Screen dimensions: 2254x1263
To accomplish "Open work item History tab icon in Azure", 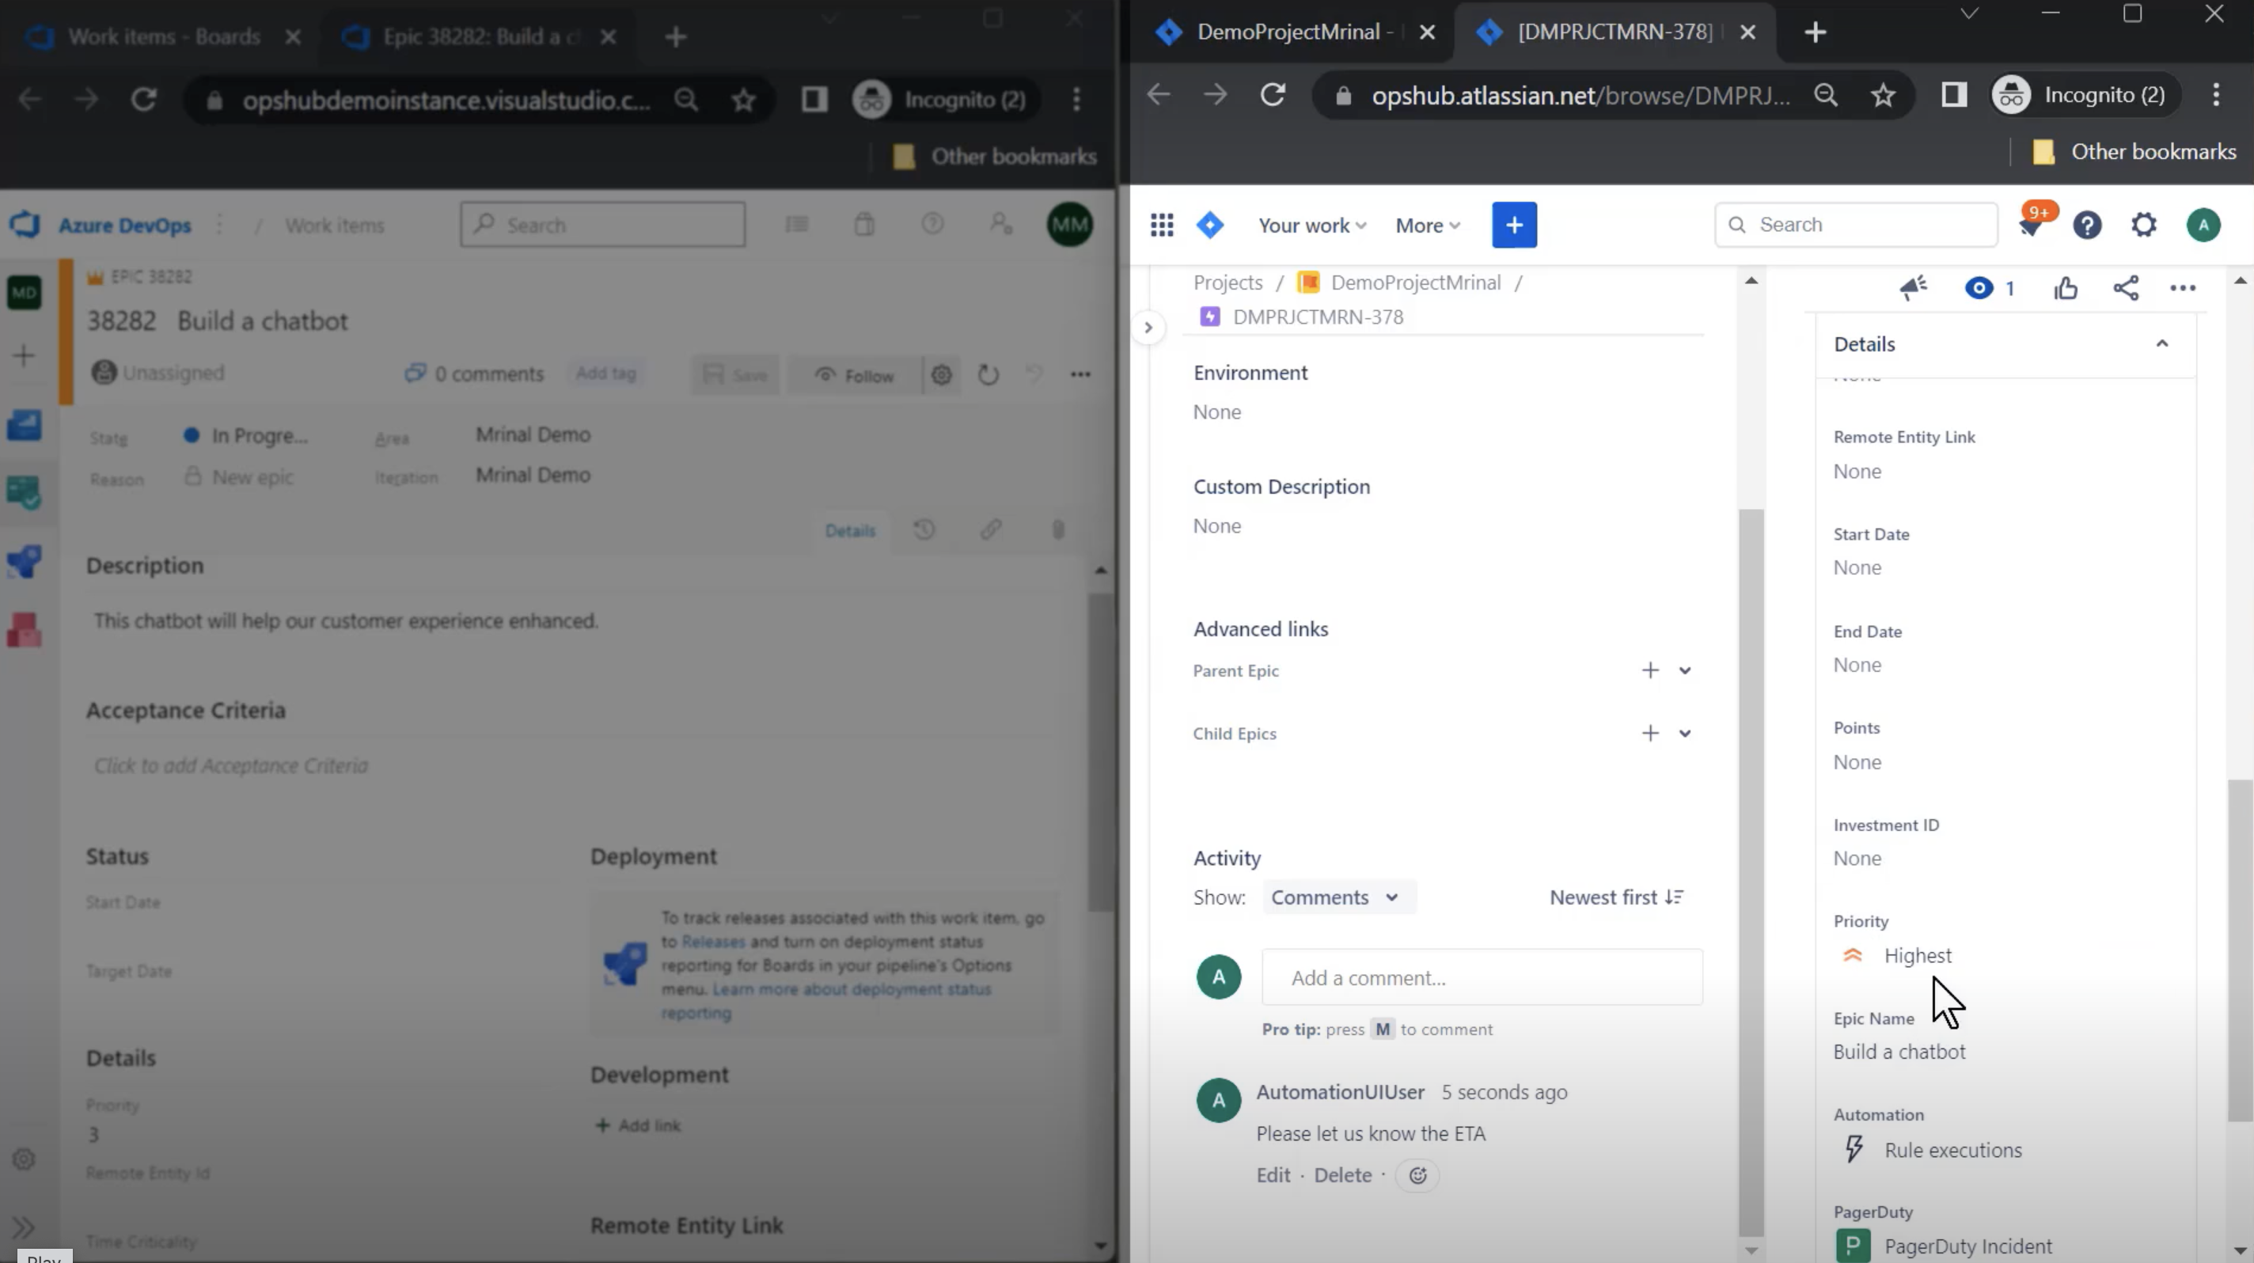I will tap(924, 530).
